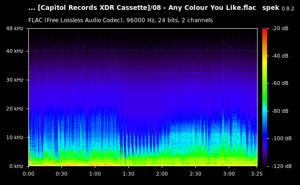Click the 40 kHz frequency axis label
Screen dimensions: 300x185
tap(15, 51)
